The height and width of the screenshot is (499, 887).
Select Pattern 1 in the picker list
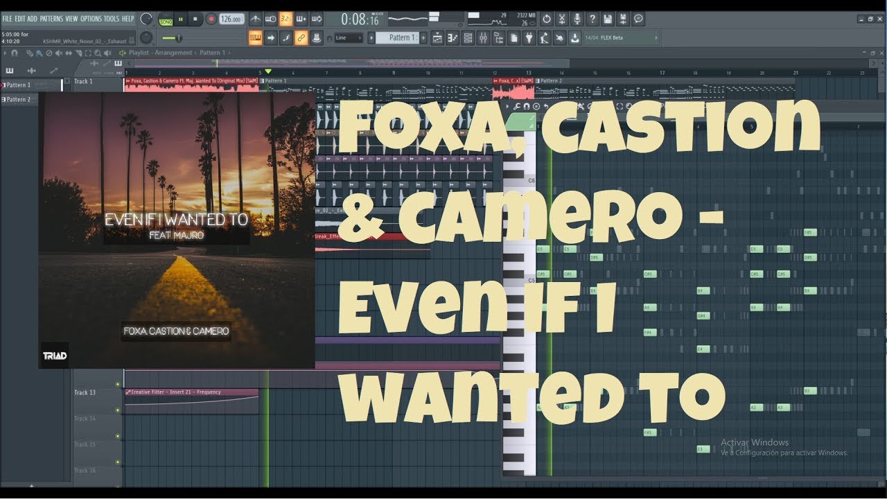tap(32, 85)
